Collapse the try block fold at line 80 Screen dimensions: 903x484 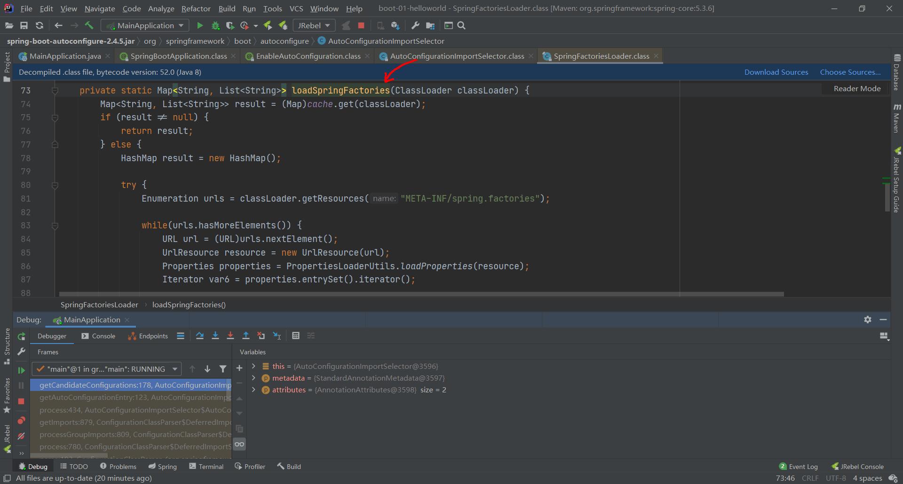(55, 185)
